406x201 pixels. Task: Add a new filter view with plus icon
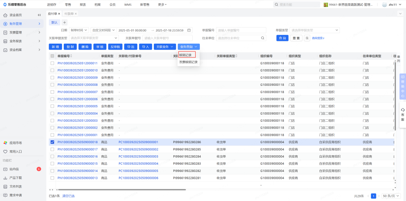pyautogui.click(x=65, y=22)
